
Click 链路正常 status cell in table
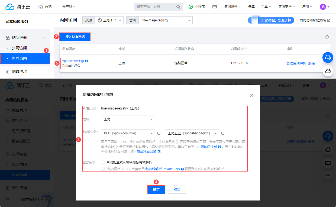181,63
